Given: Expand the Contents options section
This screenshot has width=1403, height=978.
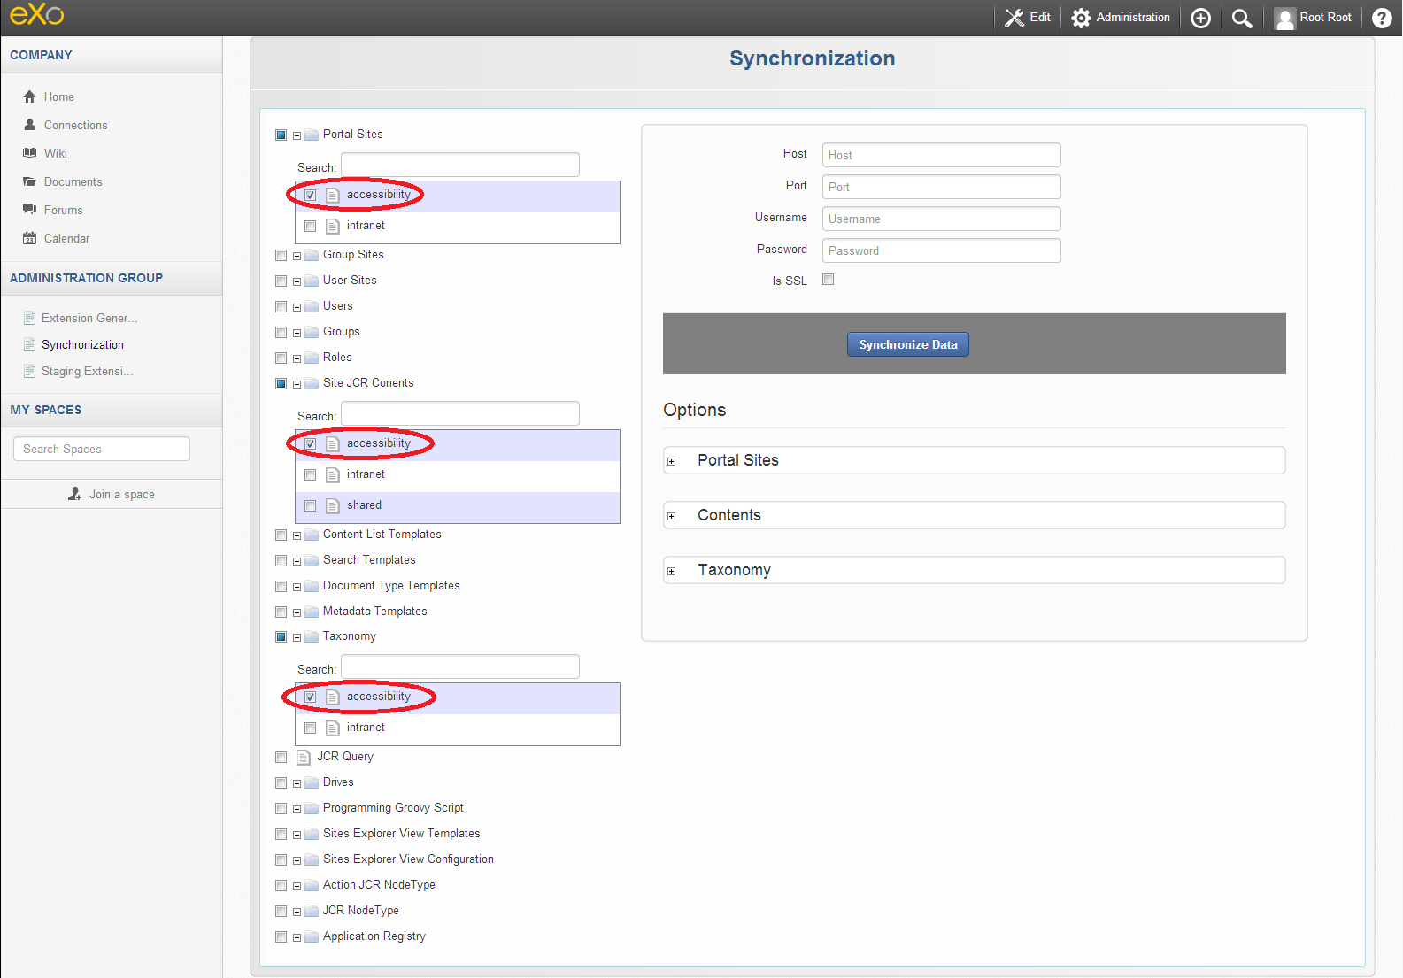Looking at the screenshot, I should point(672,516).
